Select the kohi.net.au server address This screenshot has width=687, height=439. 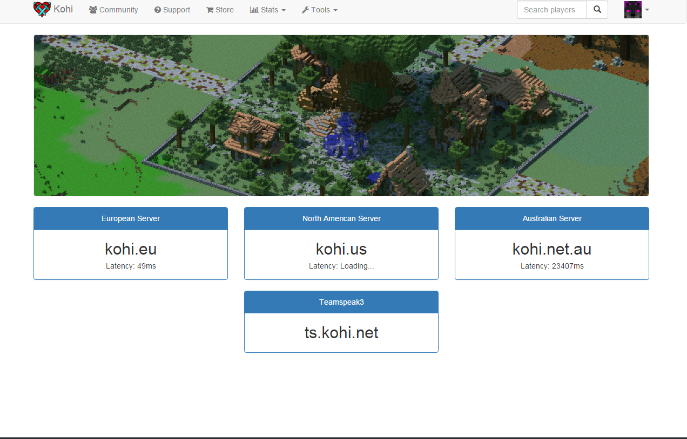click(x=552, y=249)
